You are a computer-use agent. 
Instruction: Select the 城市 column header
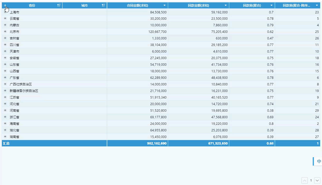[85, 5]
